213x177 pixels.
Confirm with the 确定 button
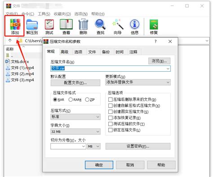click(x=99, y=165)
